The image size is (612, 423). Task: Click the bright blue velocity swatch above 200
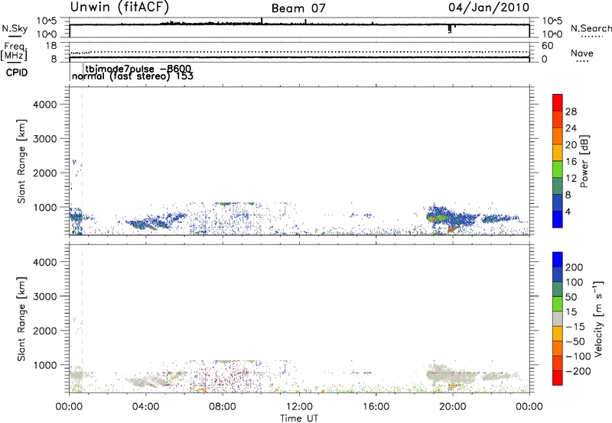[x=558, y=260]
